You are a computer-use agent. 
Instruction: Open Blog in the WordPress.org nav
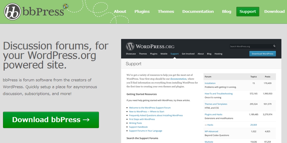(x=209, y=54)
